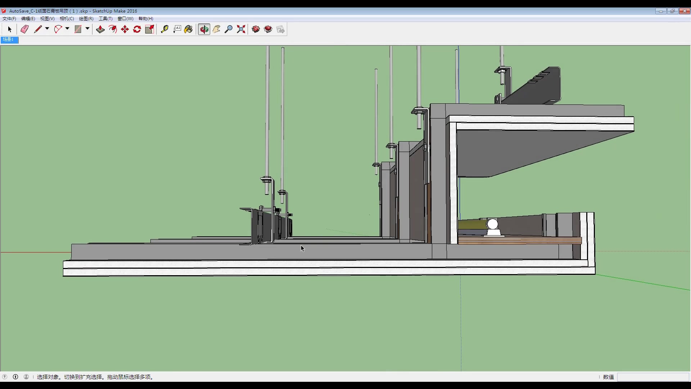
Task: Switch to the 场景1 scene tab
Action: (9, 40)
